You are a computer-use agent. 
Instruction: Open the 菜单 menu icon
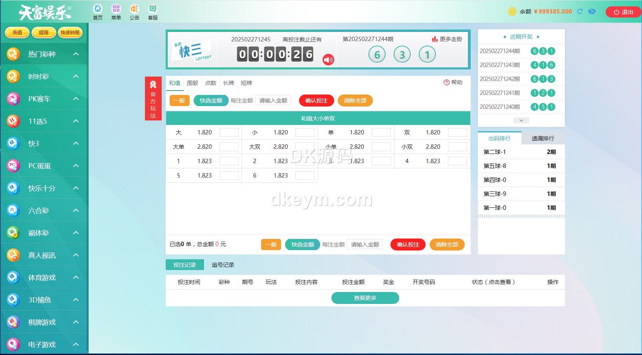[x=116, y=9]
